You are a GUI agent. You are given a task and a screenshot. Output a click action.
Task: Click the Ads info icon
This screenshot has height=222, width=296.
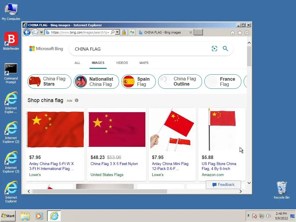click(x=76, y=100)
